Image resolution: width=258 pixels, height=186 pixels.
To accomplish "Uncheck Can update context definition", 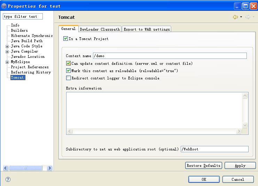I will [68, 63].
